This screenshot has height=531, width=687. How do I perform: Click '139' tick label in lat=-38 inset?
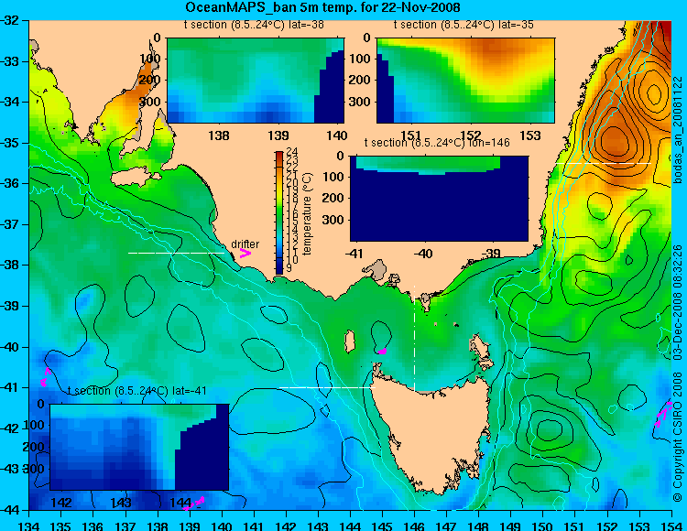pyautogui.click(x=278, y=135)
